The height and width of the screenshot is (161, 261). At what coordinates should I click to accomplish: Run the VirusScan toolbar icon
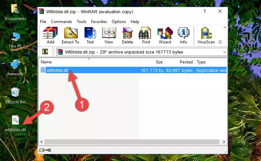[206, 35]
